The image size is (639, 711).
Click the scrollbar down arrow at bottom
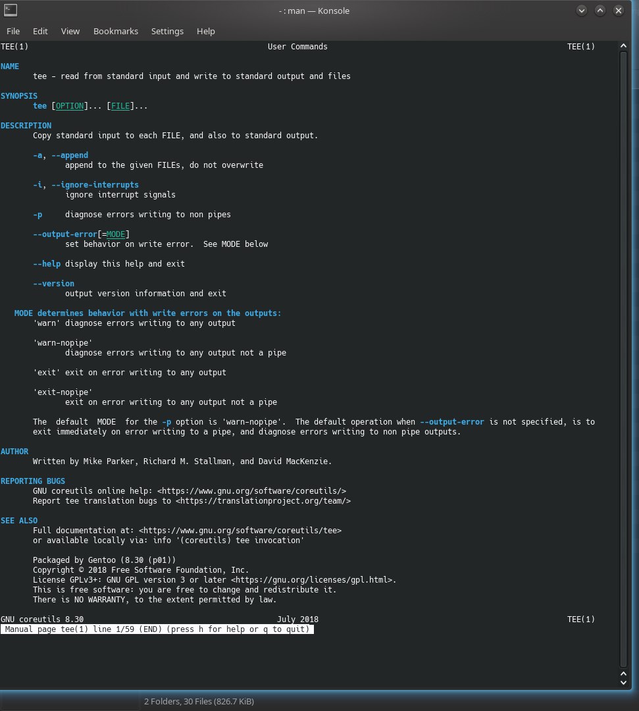(624, 683)
